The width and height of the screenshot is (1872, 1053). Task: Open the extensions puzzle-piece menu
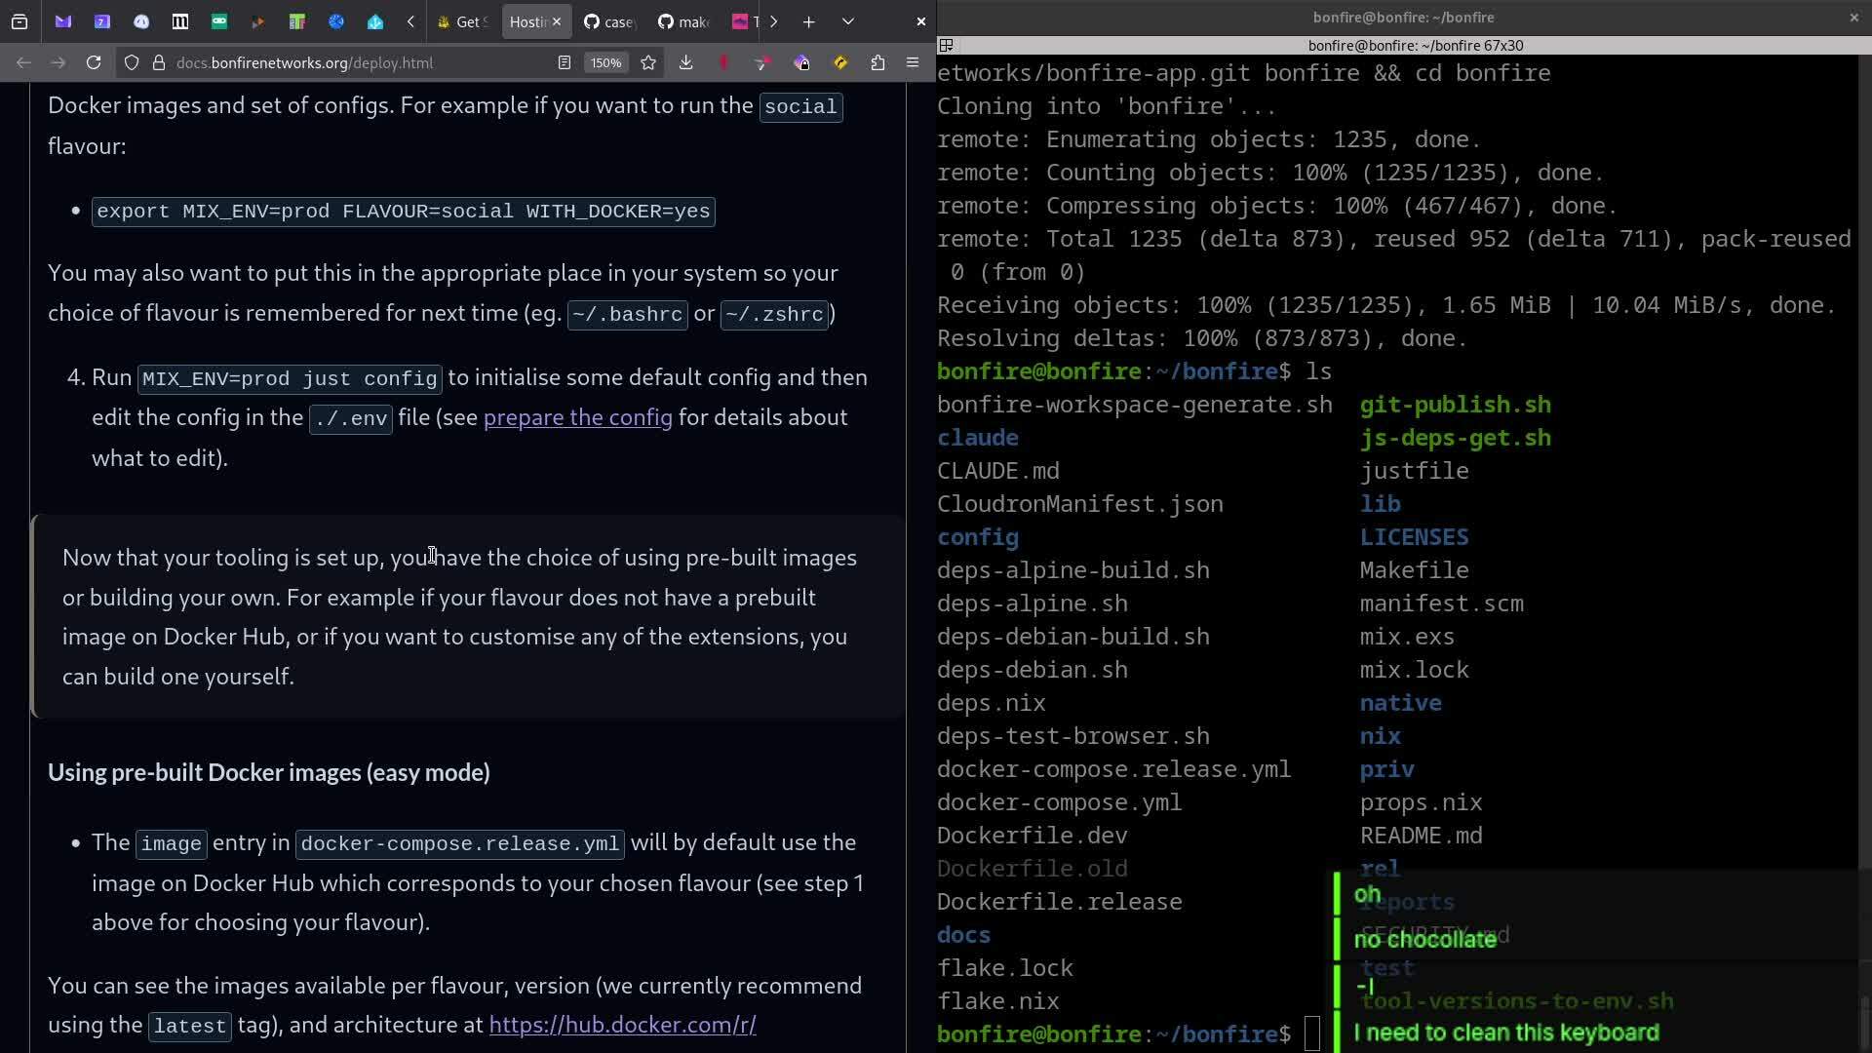[877, 62]
